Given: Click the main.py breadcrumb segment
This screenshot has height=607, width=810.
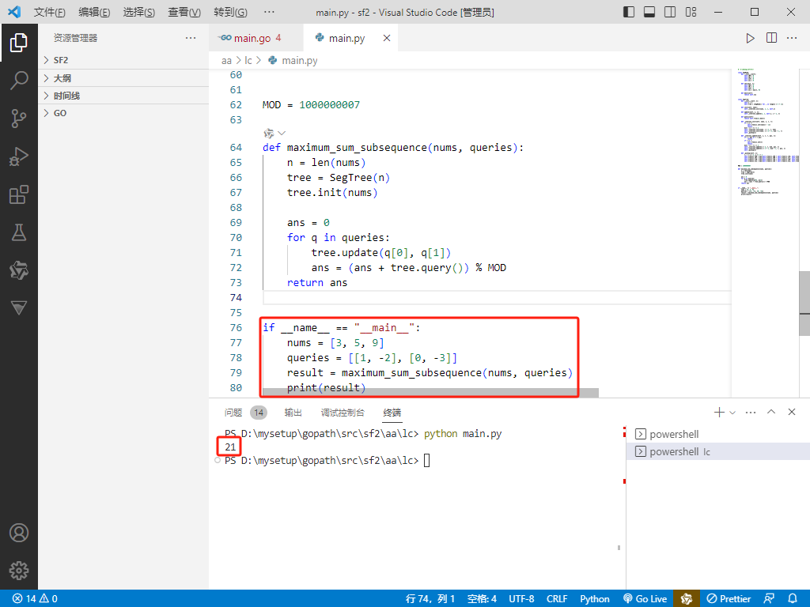Looking at the screenshot, I should tap(293, 60).
